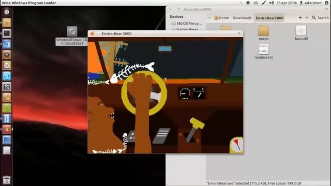The image size is (331, 186).
Task: Click the blue swirl app icon in dock
Action: [x=7, y=44]
